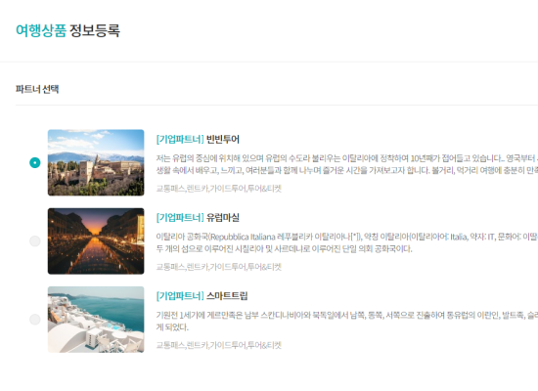The height and width of the screenshot is (391, 538).
Task: Click the teal 여행상품 word in heading
Action: point(41,30)
